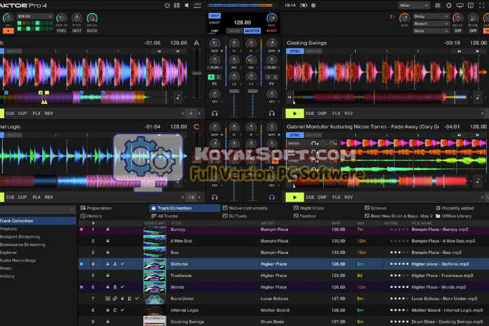Decrease deck C 1/8 loop size arrow
Screen dimensions: 489x326
point(183,197)
